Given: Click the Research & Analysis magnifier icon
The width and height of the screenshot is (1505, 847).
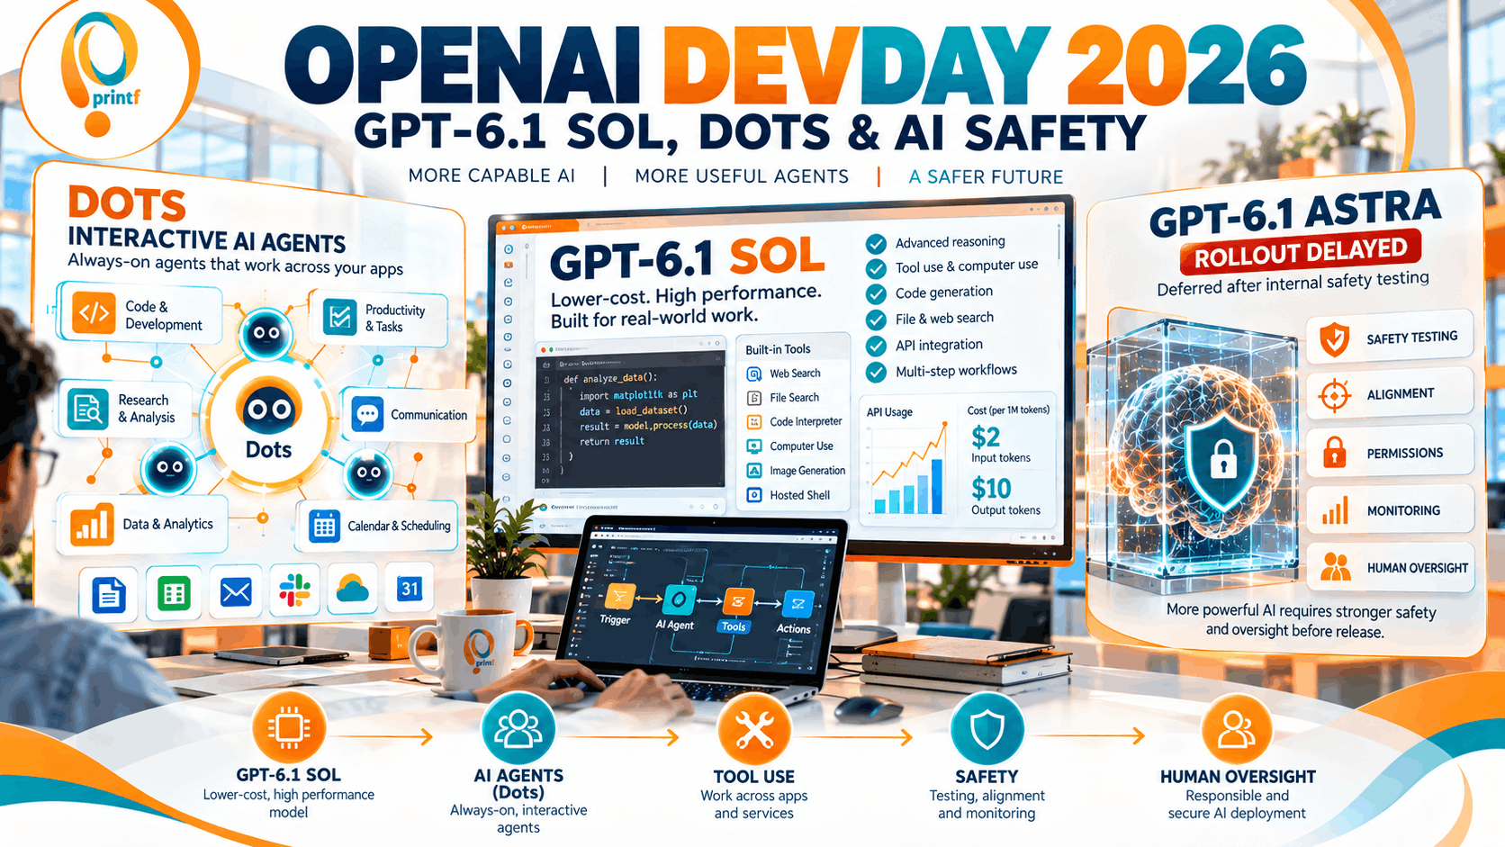Looking at the screenshot, I should pyautogui.click(x=88, y=409).
